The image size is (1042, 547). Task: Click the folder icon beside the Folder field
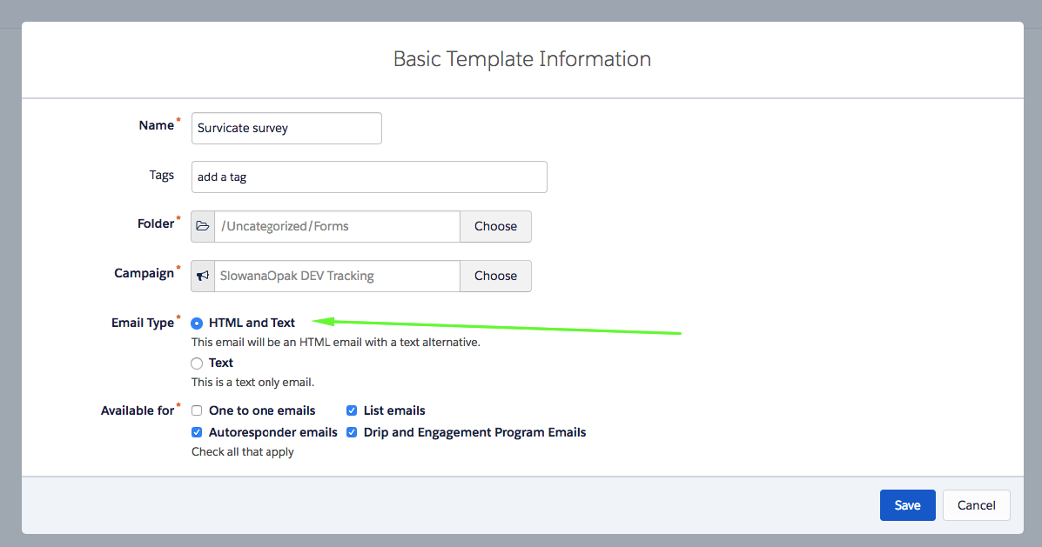(x=203, y=226)
